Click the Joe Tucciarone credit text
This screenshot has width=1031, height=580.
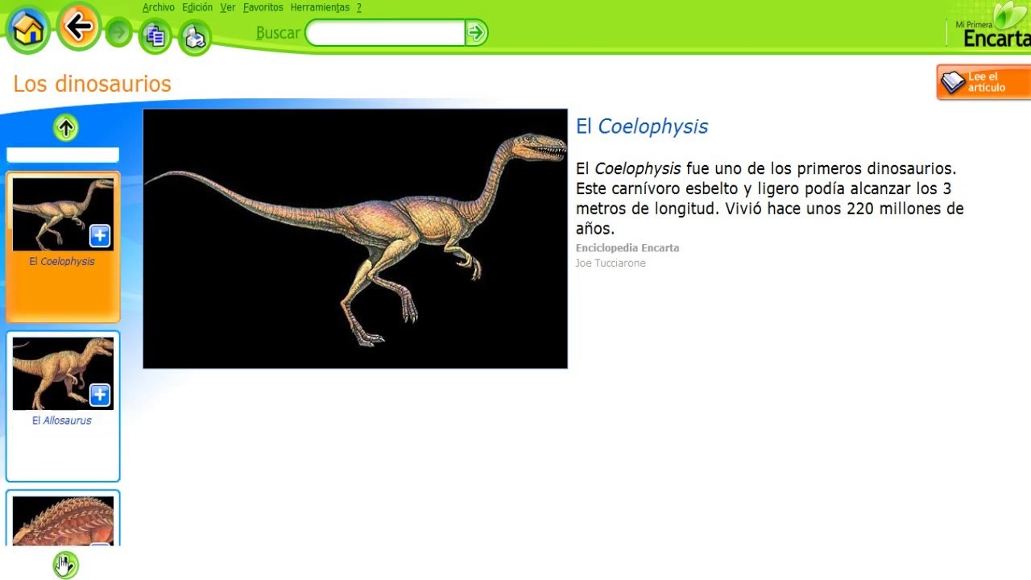pos(611,263)
